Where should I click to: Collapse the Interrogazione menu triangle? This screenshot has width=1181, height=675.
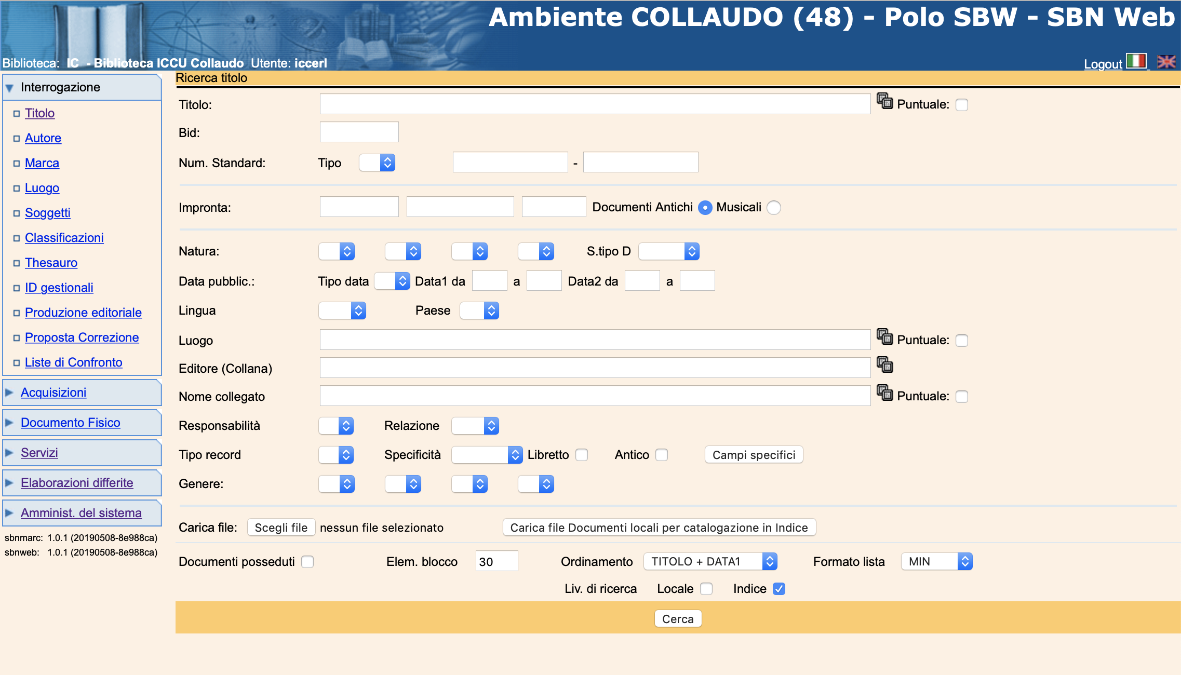point(9,88)
